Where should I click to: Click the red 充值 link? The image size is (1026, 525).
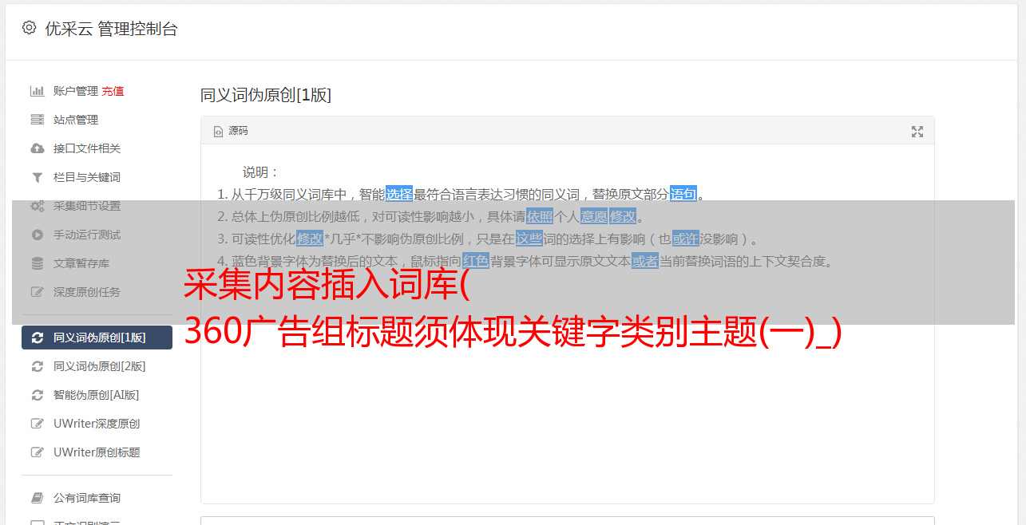coord(113,91)
